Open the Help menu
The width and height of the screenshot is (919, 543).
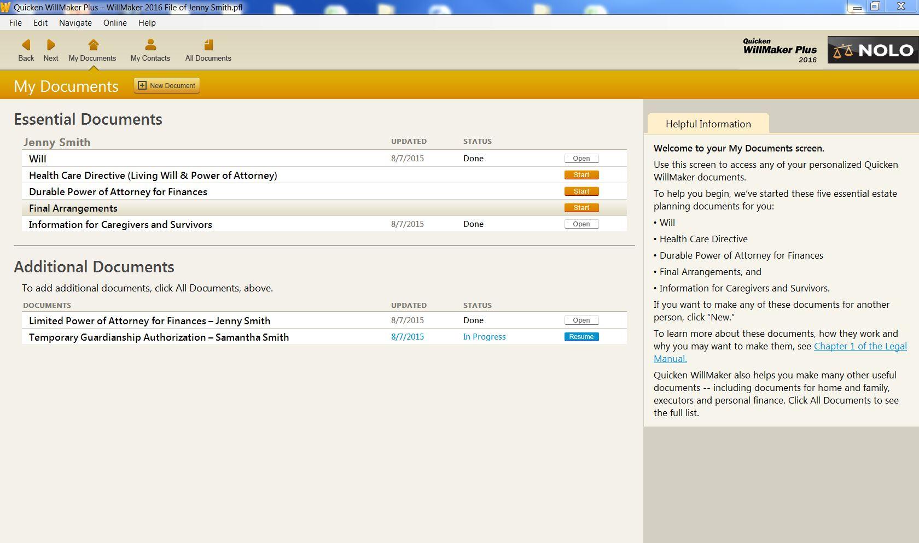147,23
